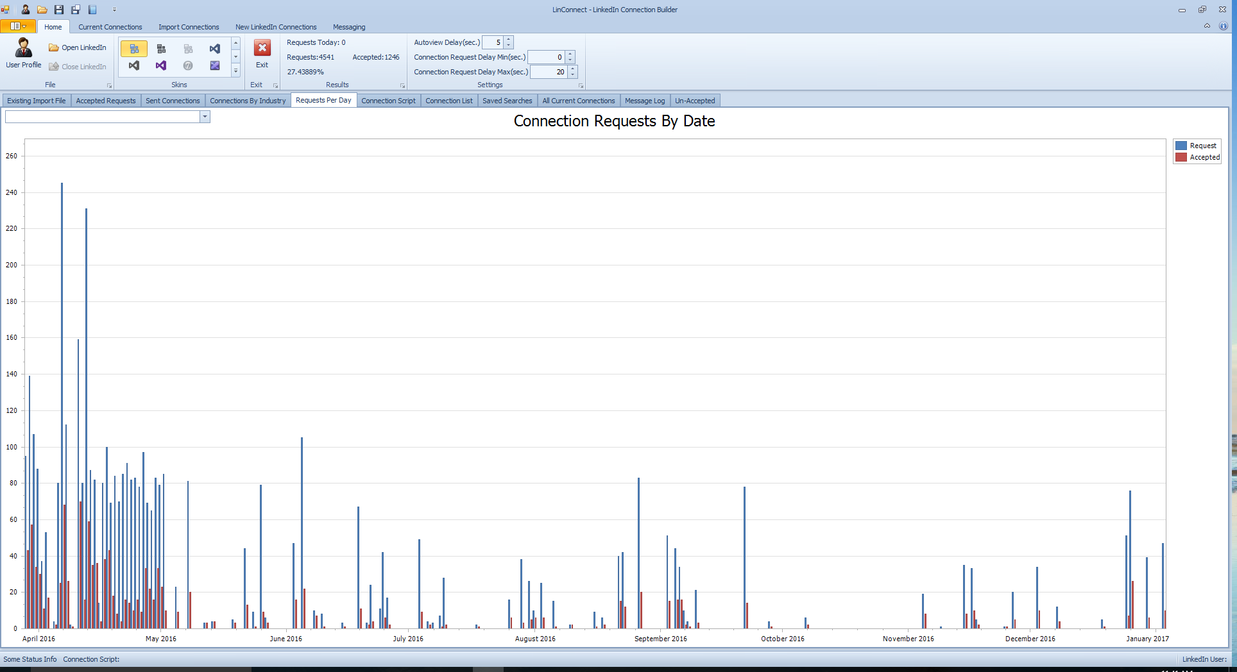Open the File group dialog launcher

(109, 85)
